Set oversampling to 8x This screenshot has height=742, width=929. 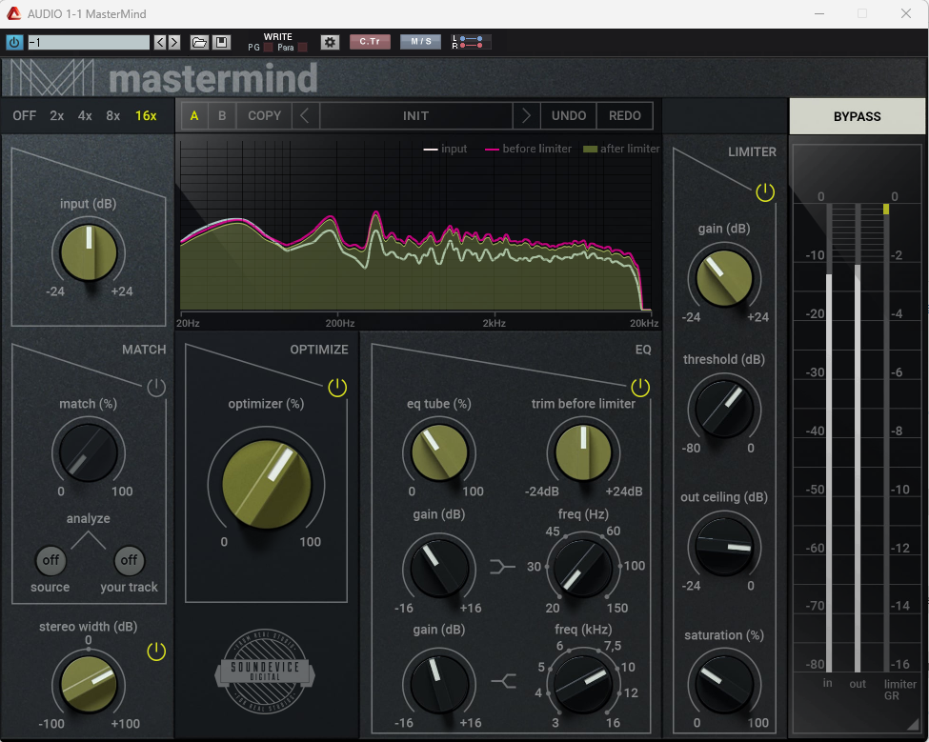(113, 115)
